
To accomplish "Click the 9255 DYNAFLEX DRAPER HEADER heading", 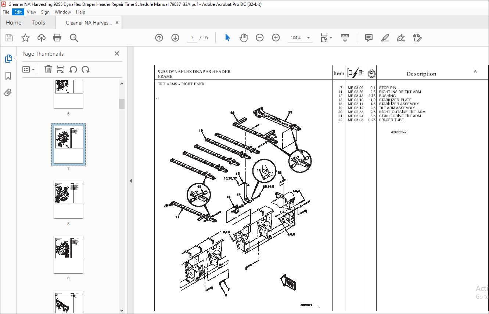I will [x=194, y=71].
